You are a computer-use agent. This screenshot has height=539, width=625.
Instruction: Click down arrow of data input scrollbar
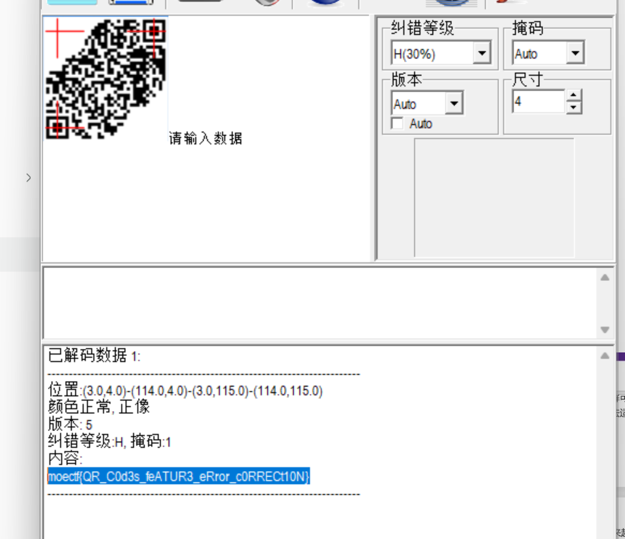605,330
